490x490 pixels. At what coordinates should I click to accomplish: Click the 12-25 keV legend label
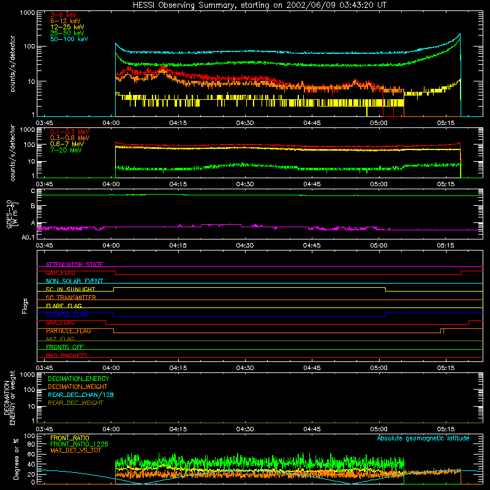coord(67,27)
